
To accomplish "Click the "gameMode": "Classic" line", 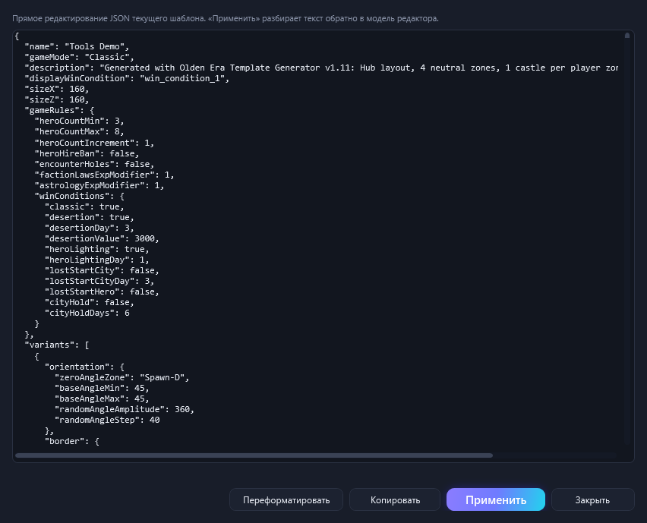I will (x=79, y=57).
